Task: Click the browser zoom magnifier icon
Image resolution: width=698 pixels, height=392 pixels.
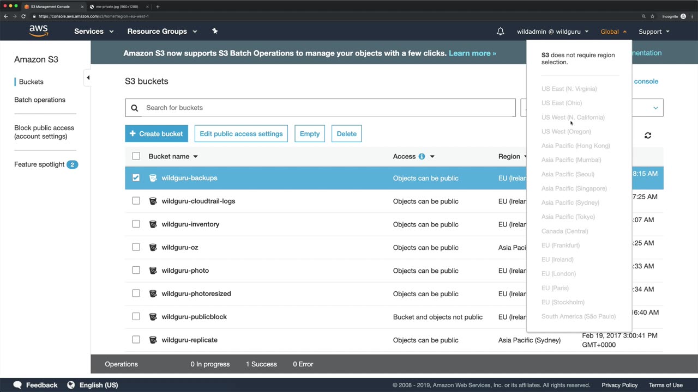Action: [x=643, y=16]
